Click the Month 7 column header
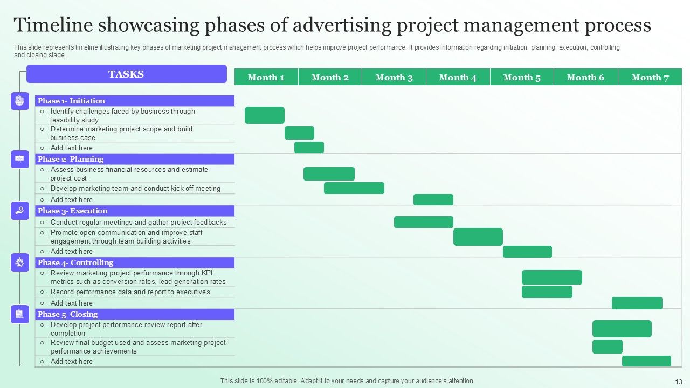This screenshot has height=388, width=690. [650, 77]
